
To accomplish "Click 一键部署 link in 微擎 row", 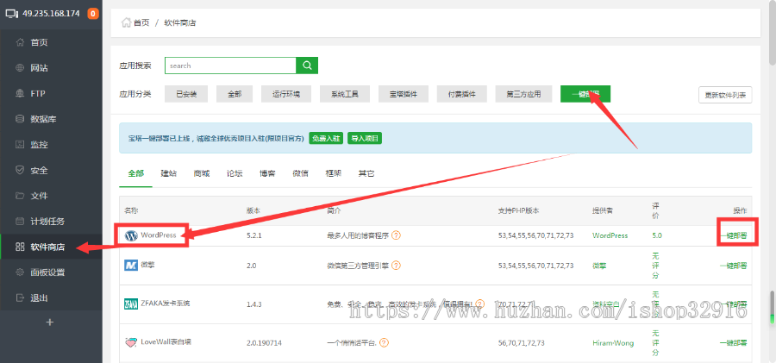I will (x=734, y=266).
